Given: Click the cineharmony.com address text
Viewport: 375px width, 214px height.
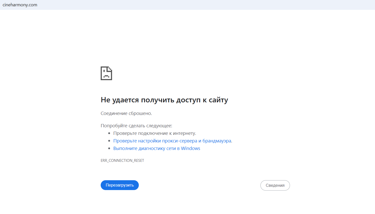Looking at the screenshot, I should tap(20, 5).
